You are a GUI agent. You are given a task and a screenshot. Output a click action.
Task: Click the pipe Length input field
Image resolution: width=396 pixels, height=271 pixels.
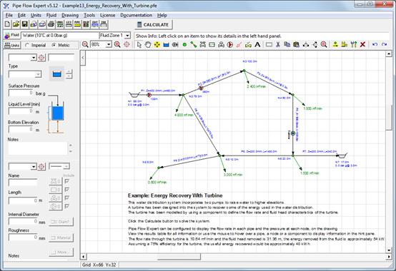[x=23, y=200]
